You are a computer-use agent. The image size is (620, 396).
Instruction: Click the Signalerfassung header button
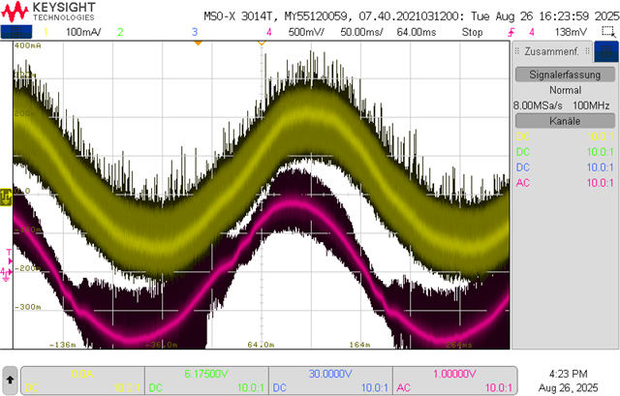(x=565, y=75)
